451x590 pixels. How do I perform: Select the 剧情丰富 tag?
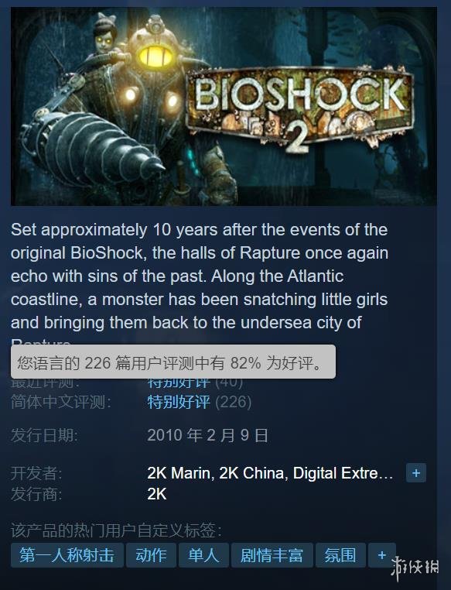click(x=272, y=555)
